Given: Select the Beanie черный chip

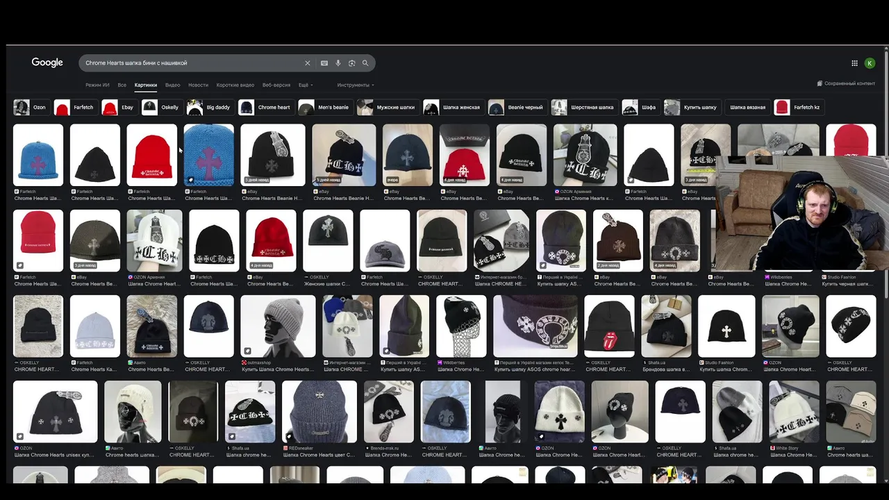Looking at the screenshot, I should coord(517,108).
